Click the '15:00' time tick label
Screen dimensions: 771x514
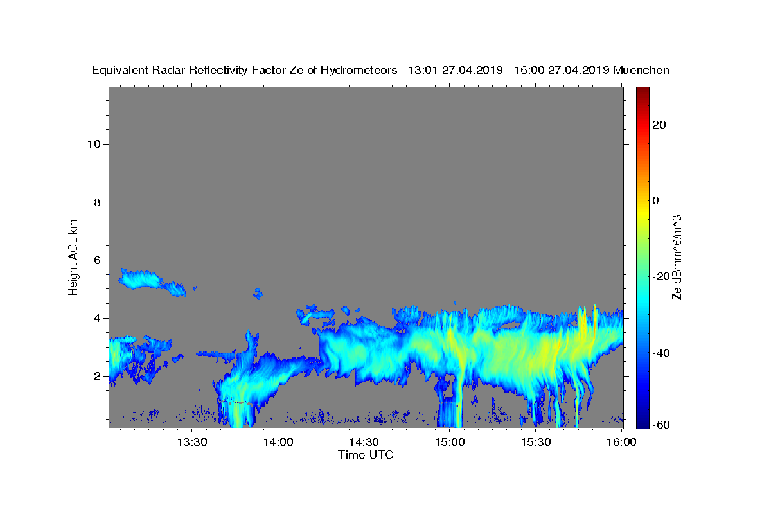[x=450, y=442]
